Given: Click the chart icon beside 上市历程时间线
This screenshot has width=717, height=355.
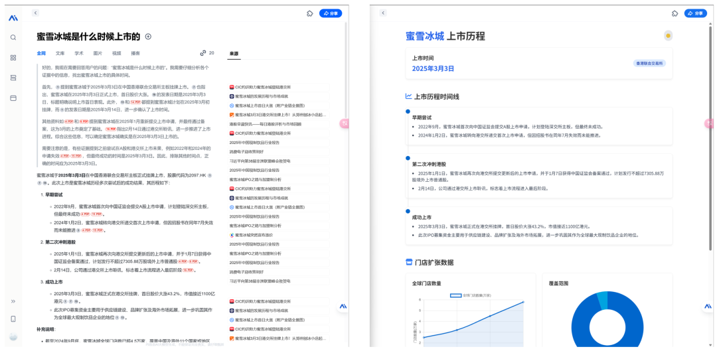Looking at the screenshot, I should click(x=408, y=96).
